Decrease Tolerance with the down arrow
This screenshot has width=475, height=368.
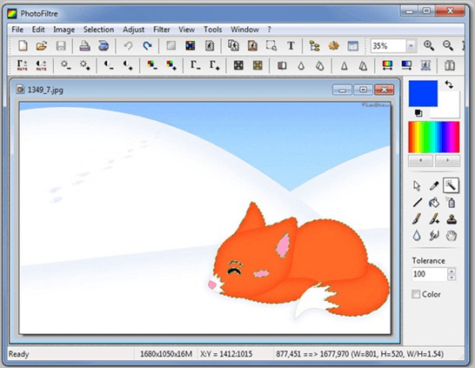point(452,278)
